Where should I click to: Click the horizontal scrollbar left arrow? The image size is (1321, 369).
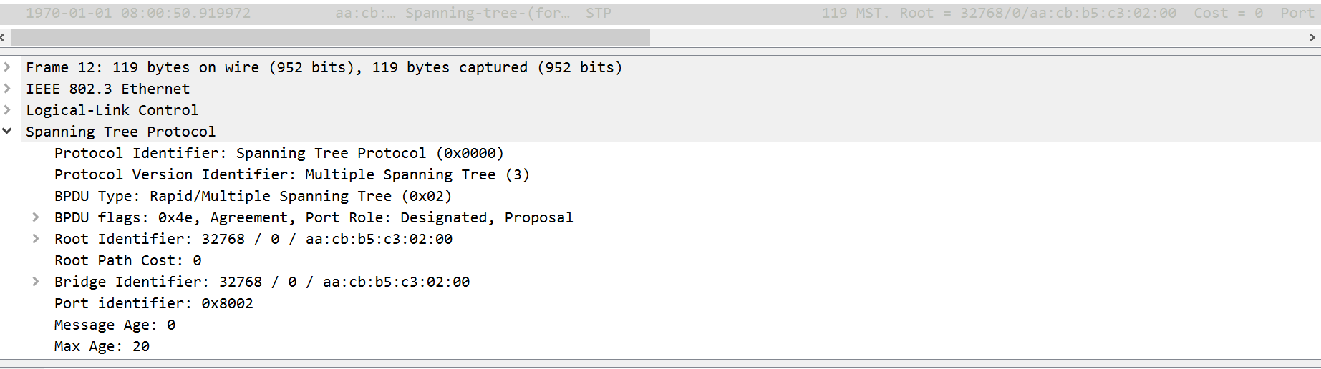point(4,37)
